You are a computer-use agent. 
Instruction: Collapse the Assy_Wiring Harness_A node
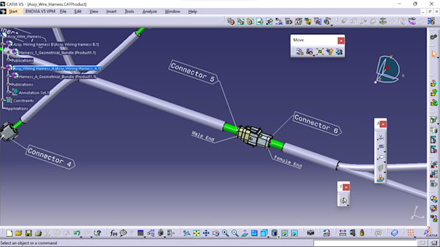click(x=3, y=68)
